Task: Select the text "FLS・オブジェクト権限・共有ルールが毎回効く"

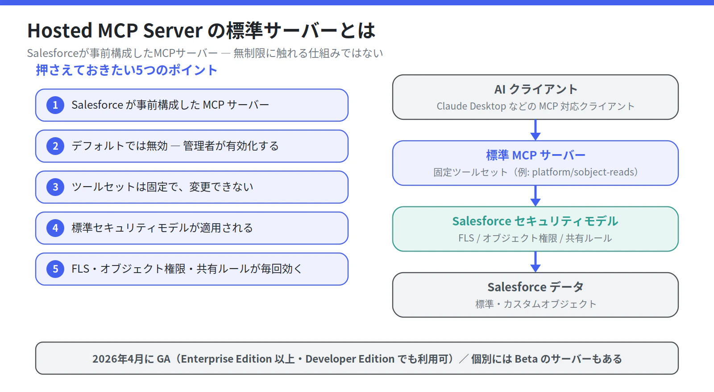Action: [187, 269]
